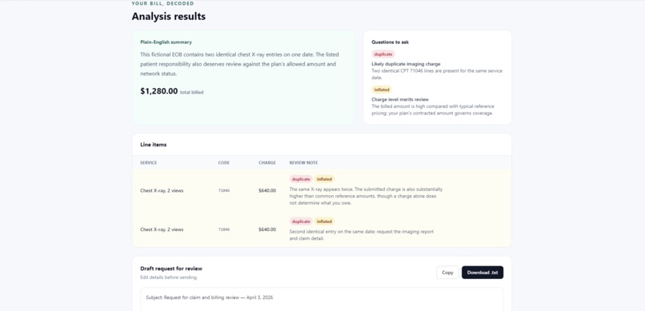Click the 'This fictional EOB contains' summary paragraph
This screenshot has height=311, width=645.
(x=240, y=64)
